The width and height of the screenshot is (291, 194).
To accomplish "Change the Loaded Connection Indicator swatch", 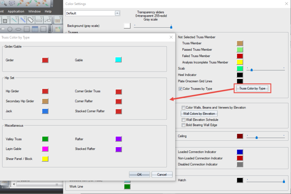I will point(240,152).
